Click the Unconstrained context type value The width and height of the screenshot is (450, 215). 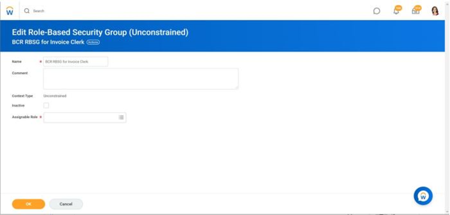coord(55,96)
